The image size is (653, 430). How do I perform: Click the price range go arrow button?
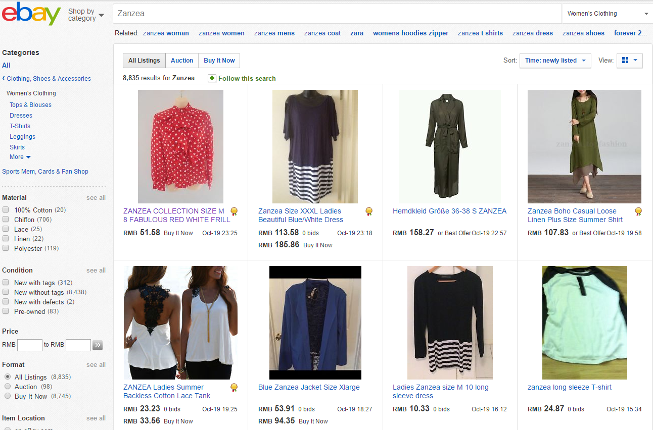98,345
